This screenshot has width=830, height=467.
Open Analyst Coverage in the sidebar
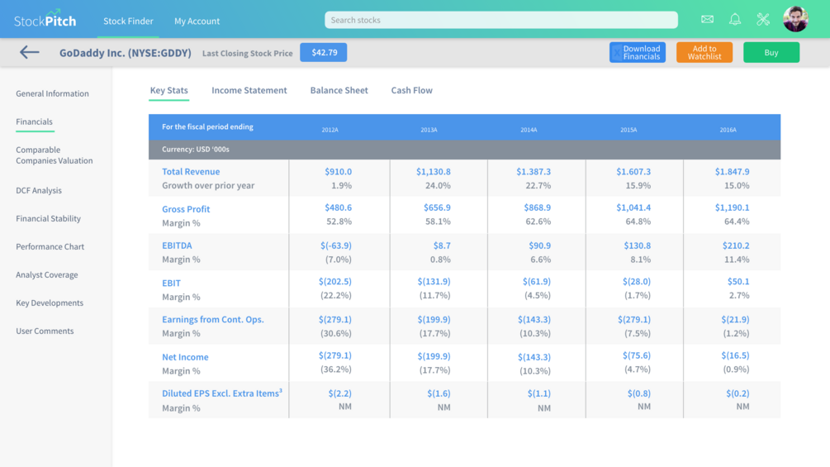[x=46, y=274]
